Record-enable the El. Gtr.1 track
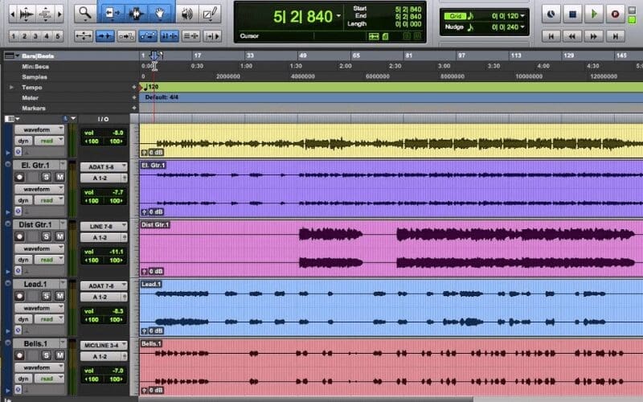Viewport: 643px width, 402px height. point(19,177)
